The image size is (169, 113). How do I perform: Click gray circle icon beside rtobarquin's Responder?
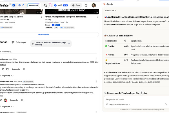pyautogui.click(x=24, y=69)
